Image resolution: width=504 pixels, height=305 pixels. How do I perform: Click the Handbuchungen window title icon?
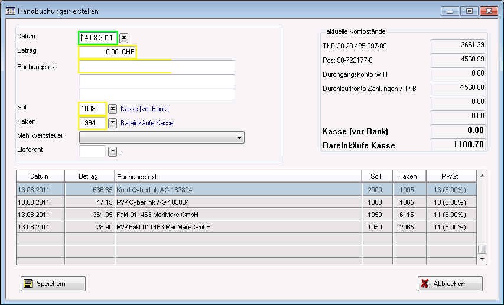click(11, 11)
